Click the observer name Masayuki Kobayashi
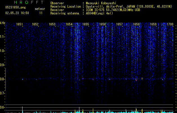 [101, 3]
